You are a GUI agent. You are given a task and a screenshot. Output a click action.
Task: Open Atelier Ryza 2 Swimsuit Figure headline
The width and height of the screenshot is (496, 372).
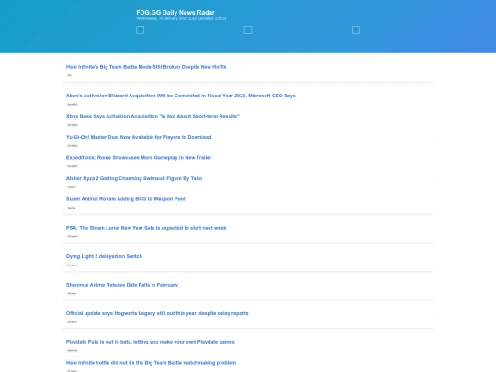click(x=134, y=178)
